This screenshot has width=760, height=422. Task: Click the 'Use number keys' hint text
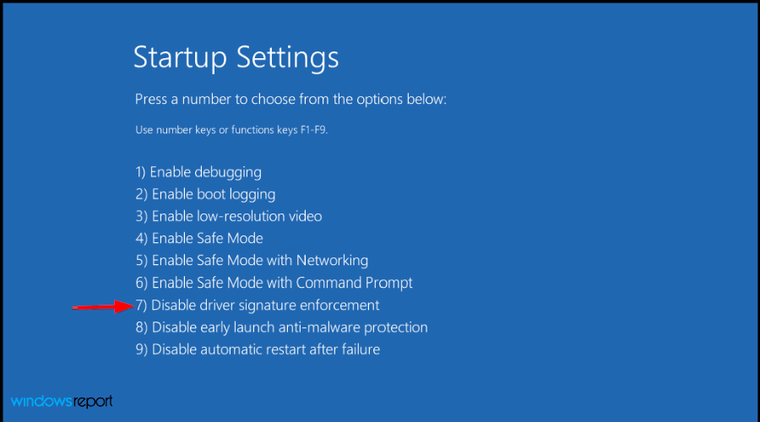coord(231,130)
